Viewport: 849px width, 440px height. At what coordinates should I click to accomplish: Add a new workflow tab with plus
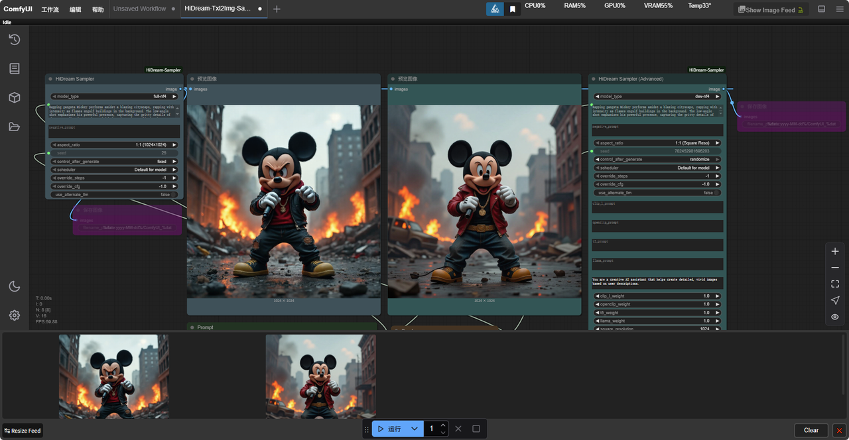(x=277, y=9)
